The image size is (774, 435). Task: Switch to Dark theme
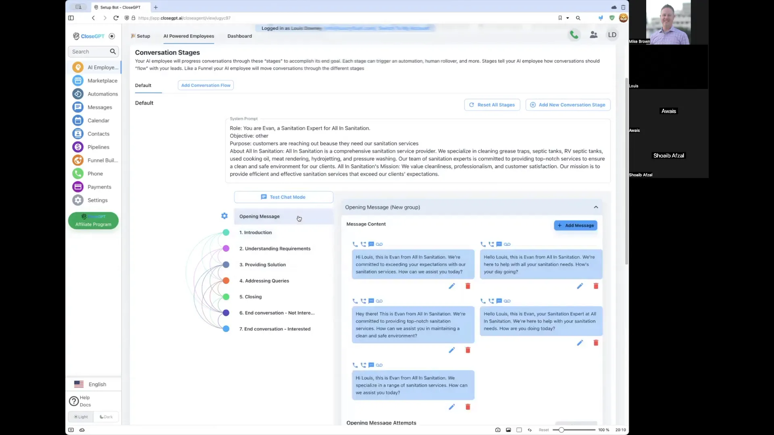(x=106, y=417)
